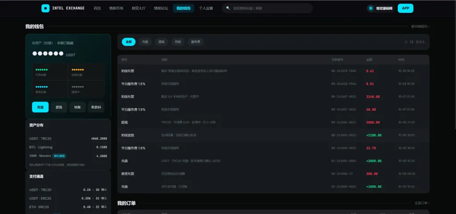456x214 pixels.
Task: Click the 资产分布 panel heading
Action: (37, 125)
